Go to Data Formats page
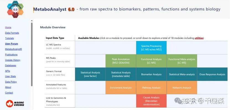Viewport: 230px width, 110px height. pyautogui.click(x=12, y=33)
